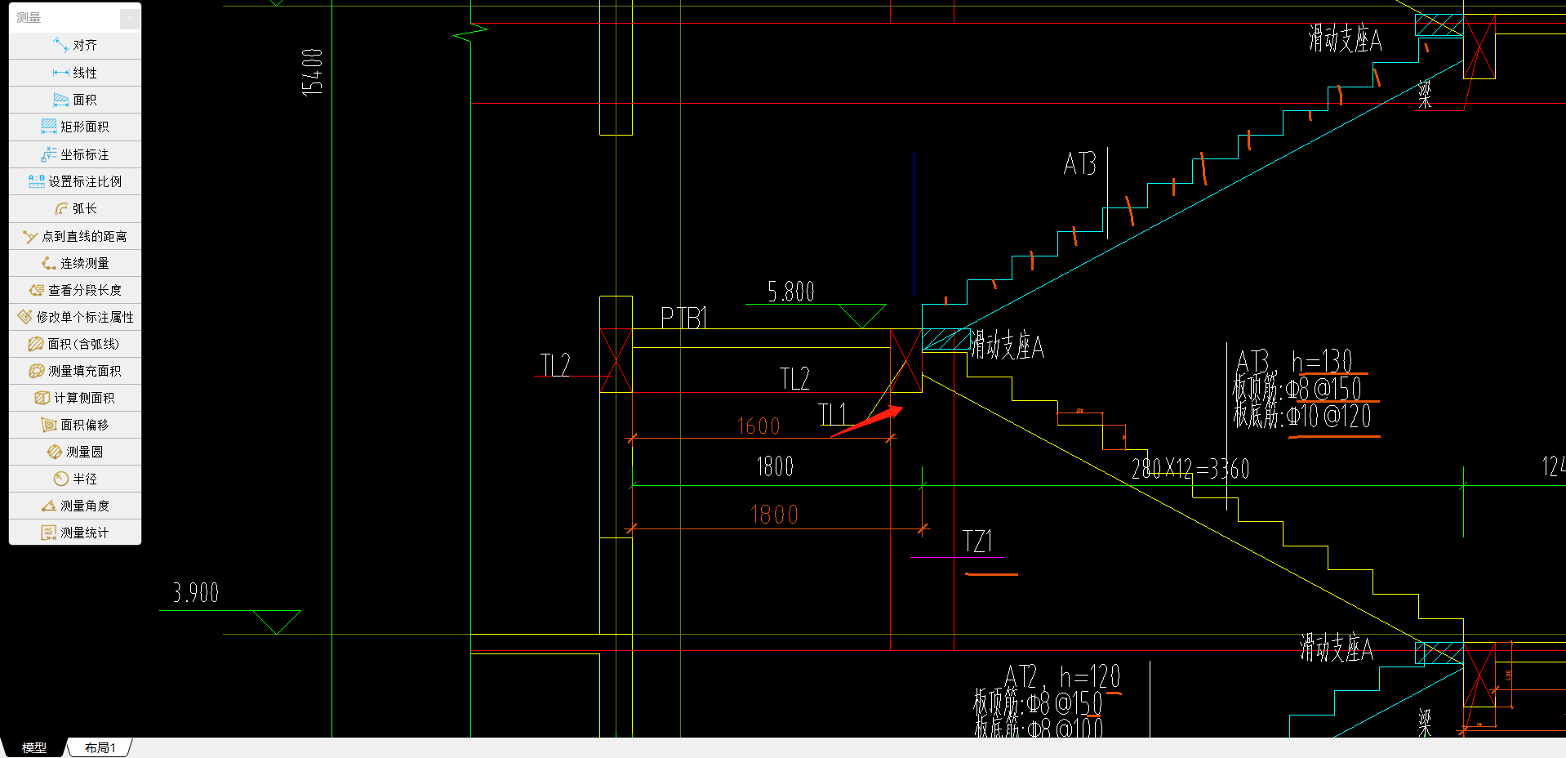Pick the 测量圆 circle measurement tool
Viewport: 1566px width, 758px height.
point(75,452)
